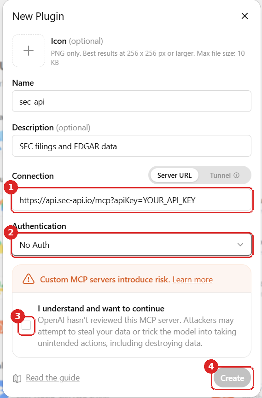This screenshot has width=262, height=398.
Task: Open the Tunnel help question-mark icon
Action: 236,176
